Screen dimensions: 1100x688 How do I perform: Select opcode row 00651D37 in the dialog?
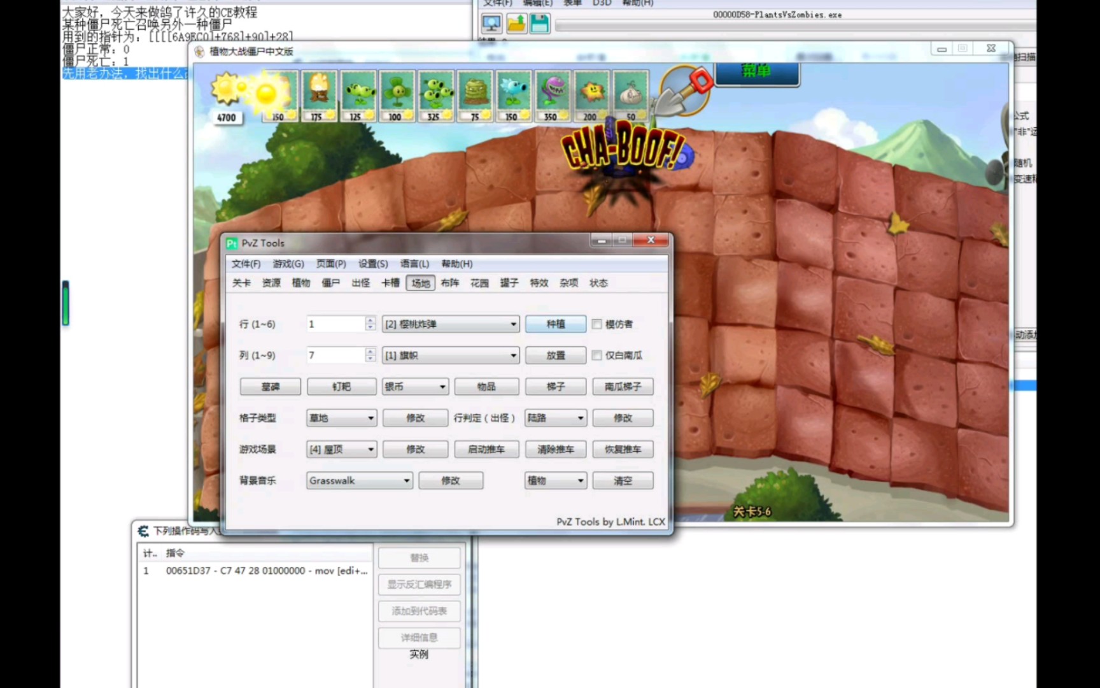coord(255,571)
